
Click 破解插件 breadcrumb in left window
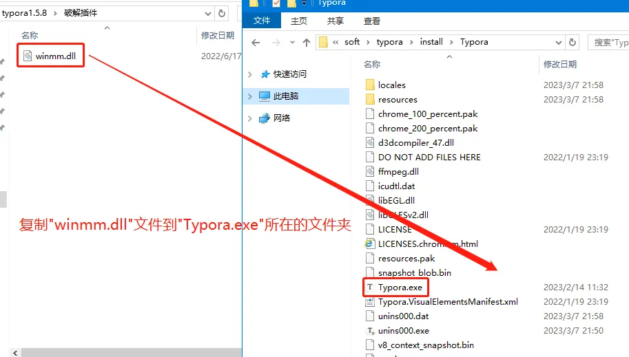point(81,13)
